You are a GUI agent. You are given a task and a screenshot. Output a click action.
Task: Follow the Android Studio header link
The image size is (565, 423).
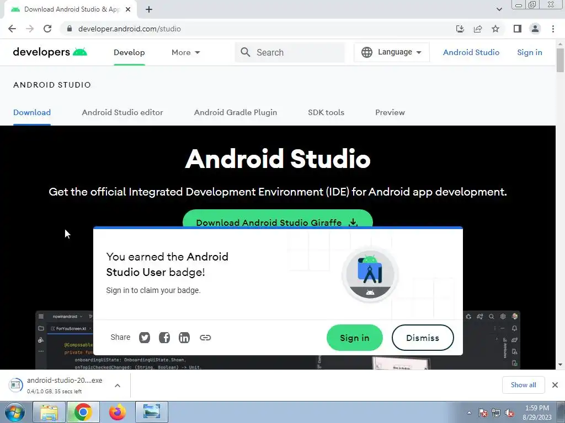[x=471, y=52]
